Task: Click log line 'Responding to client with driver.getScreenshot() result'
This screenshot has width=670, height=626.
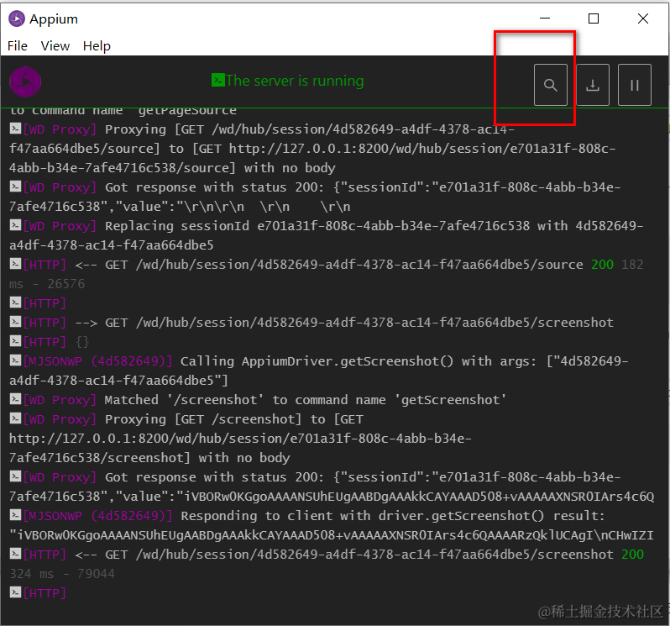Action: (x=332, y=525)
